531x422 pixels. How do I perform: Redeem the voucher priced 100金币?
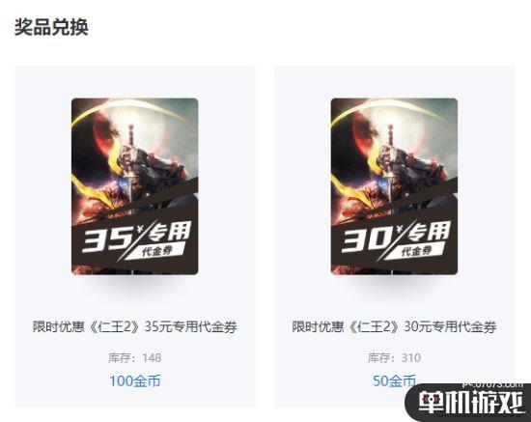point(135,381)
